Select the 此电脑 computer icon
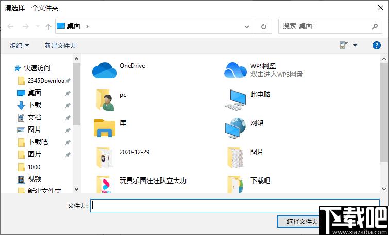389x235 pixels. (235, 100)
